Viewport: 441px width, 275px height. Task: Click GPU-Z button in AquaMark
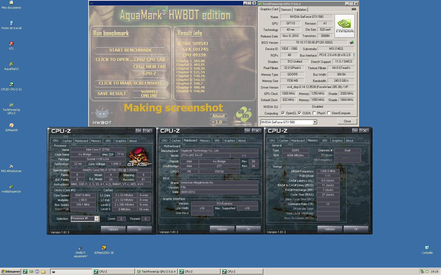[x=149, y=73]
